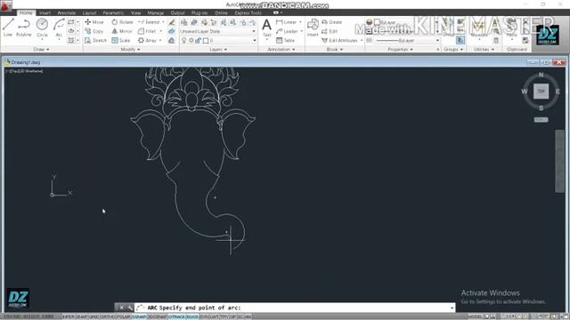
Task: Toggle 3DOSNAP in status bar
Action: [x=157, y=316]
